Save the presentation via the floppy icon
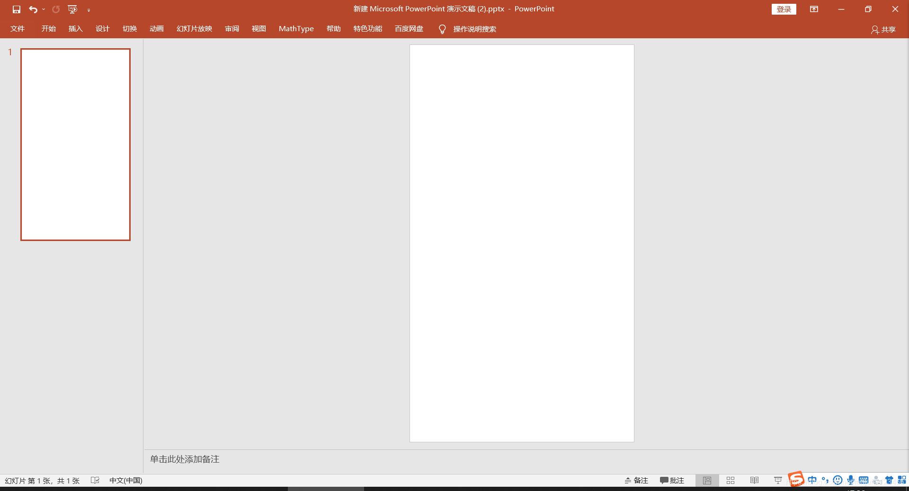The height and width of the screenshot is (491, 909). click(17, 9)
